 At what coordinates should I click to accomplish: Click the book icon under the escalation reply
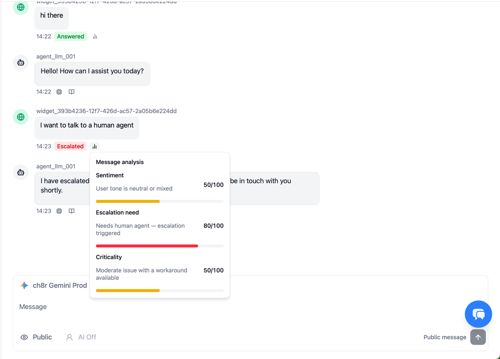[72, 211]
